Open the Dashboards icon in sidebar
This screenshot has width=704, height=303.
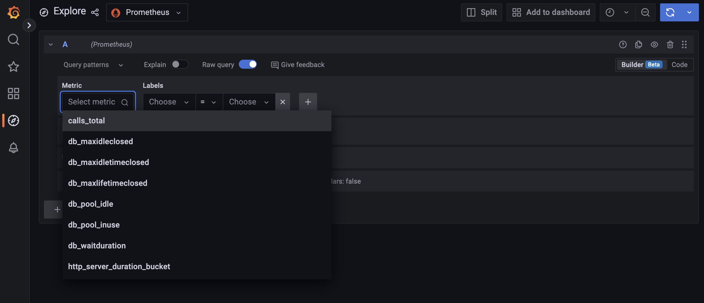tap(13, 93)
